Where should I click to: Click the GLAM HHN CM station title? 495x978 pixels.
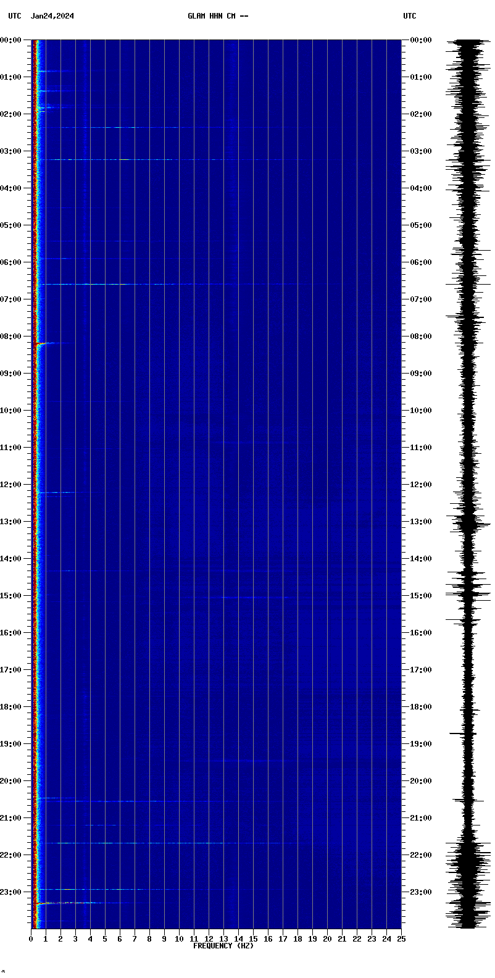point(218,16)
